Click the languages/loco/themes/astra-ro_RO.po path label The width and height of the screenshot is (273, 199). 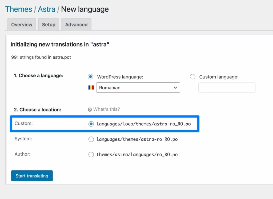pos(143,124)
